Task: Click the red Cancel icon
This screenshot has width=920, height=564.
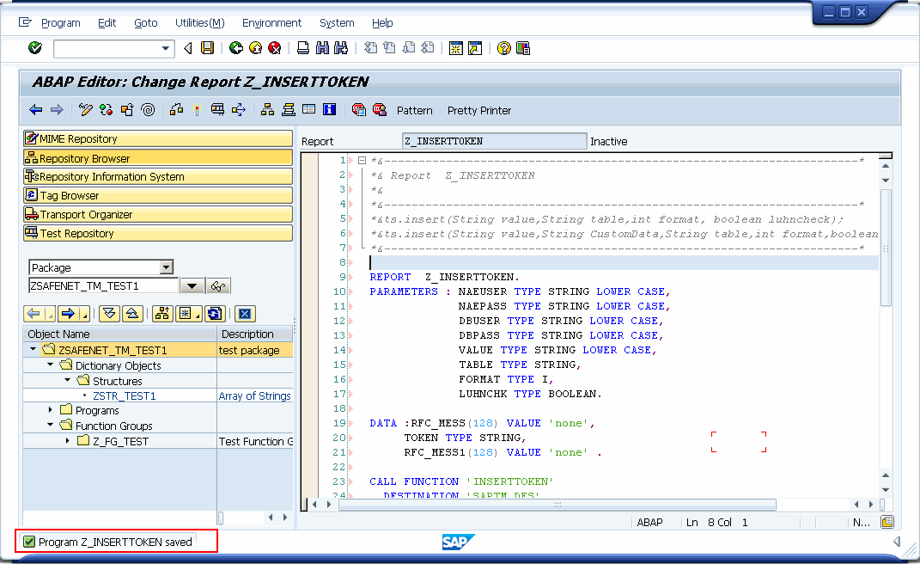Action: 275,47
